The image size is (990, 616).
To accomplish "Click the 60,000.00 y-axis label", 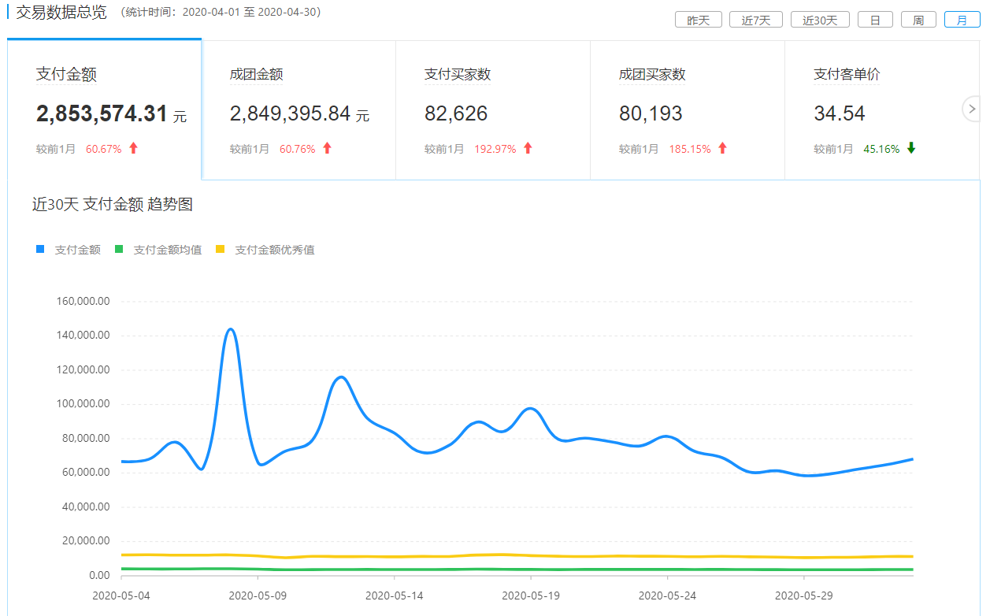I will (85, 473).
